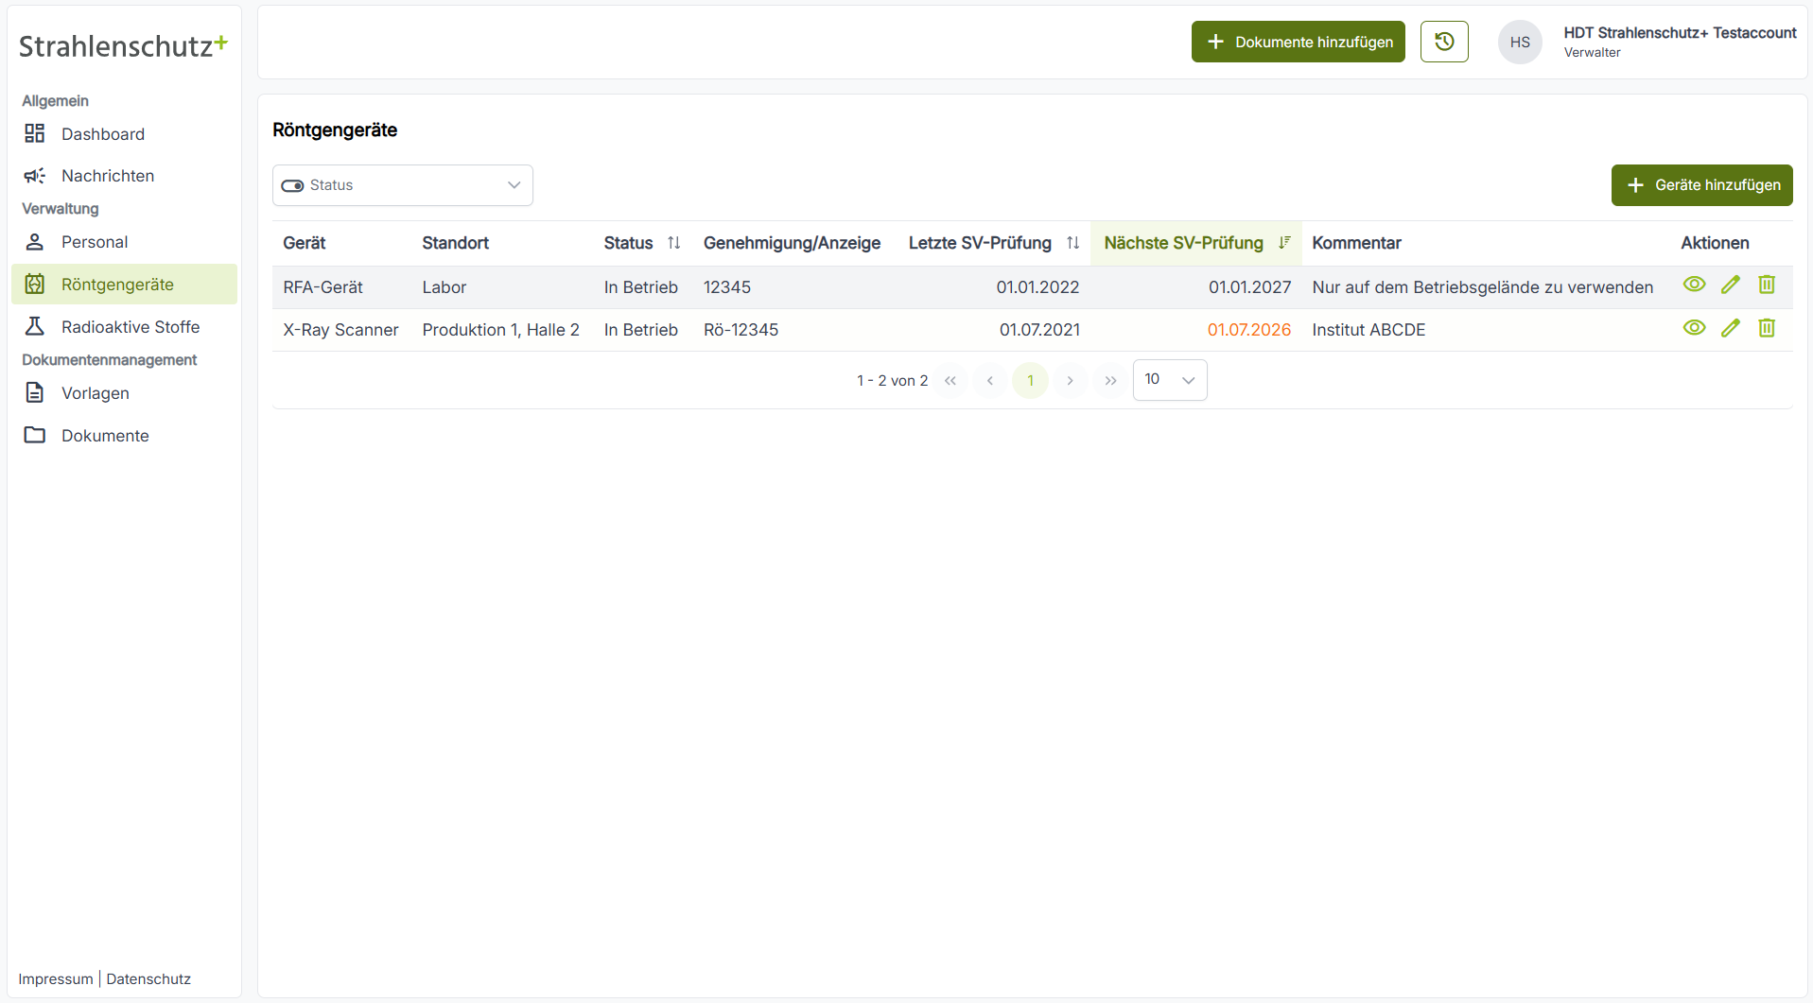Open the Impressum link

coord(56,979)
